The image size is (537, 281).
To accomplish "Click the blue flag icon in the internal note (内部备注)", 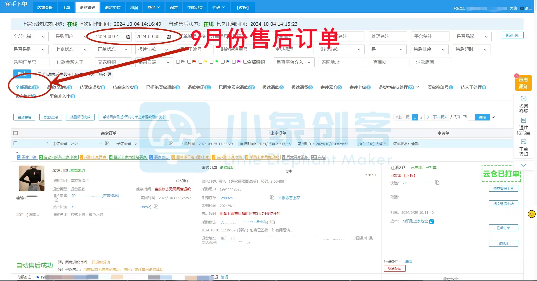I will point(37,277).
